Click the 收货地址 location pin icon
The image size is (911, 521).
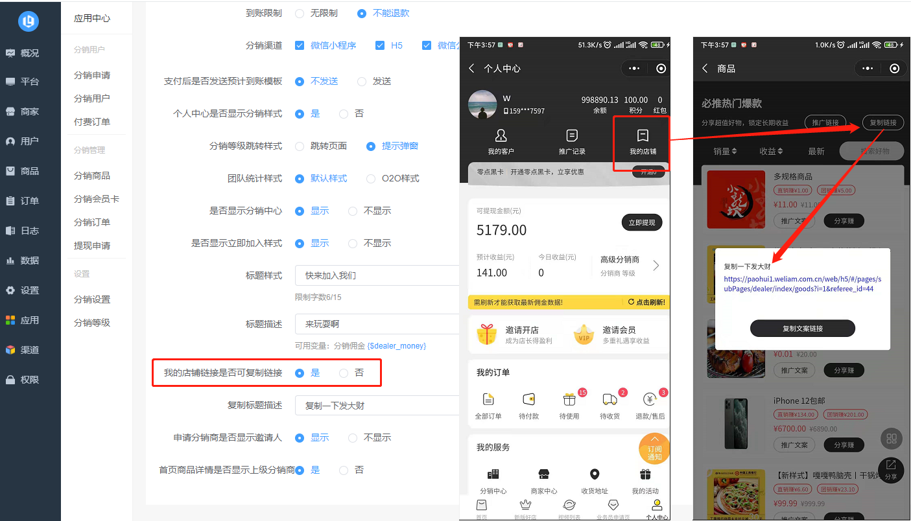pyautogui.click(x=595, y=474)
